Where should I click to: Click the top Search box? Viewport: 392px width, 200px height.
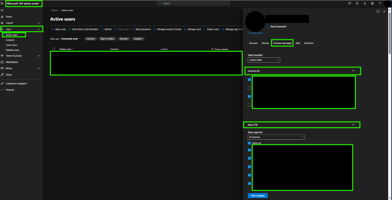193,3
